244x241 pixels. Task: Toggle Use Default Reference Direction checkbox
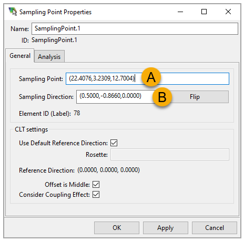[x=114, y=143]
